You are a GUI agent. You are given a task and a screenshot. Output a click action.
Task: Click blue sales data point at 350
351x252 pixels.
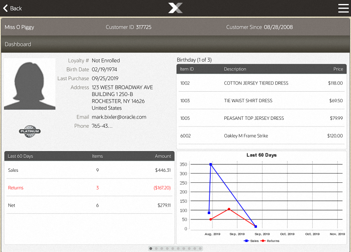click(x=211, y=164)
